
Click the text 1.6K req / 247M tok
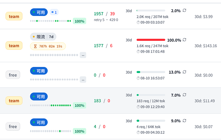point(152,46)
